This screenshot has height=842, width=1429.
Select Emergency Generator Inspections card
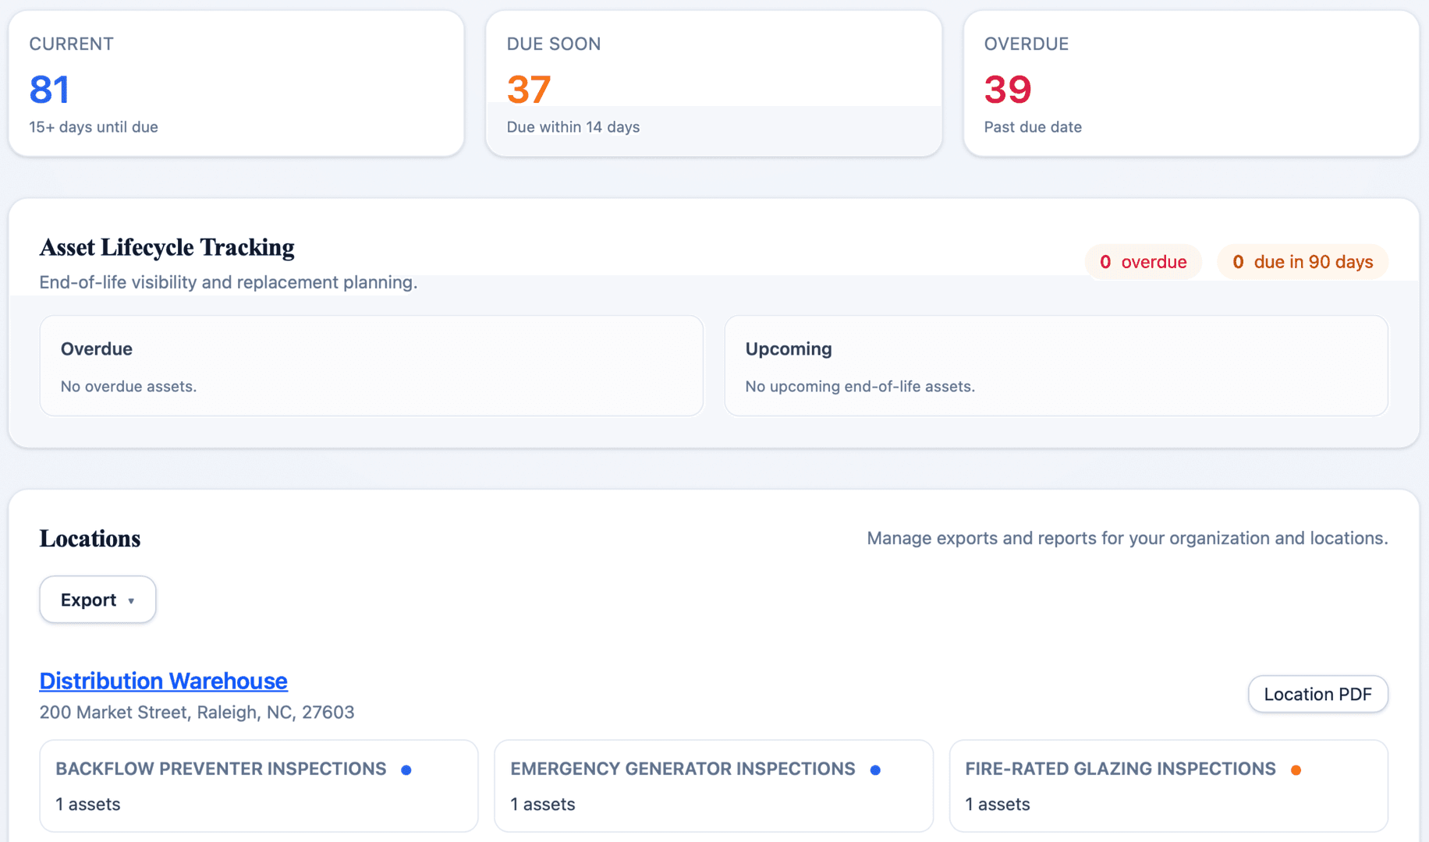coord(714,786)
